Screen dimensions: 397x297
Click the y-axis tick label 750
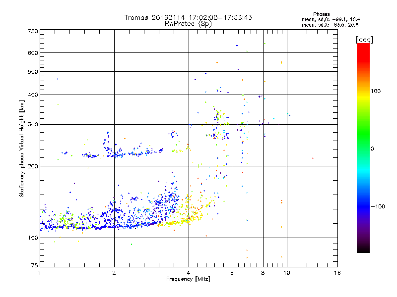coord(33,31)
